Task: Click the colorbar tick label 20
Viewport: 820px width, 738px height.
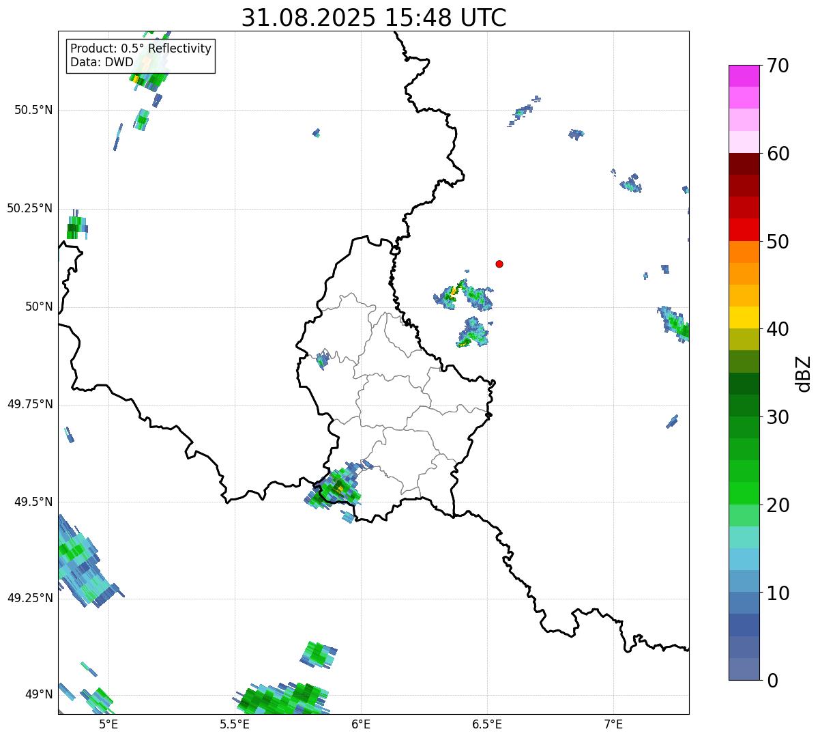Action: (778, 505)
